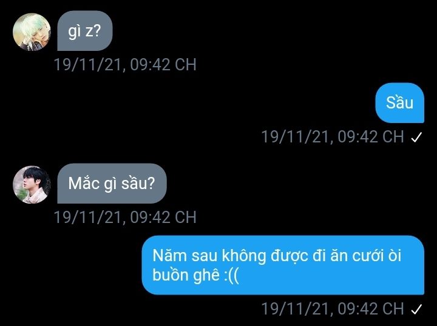
Task: Tap the time '09:42 CH' under 'gì z?'
Action: click(x=163, y=64)
